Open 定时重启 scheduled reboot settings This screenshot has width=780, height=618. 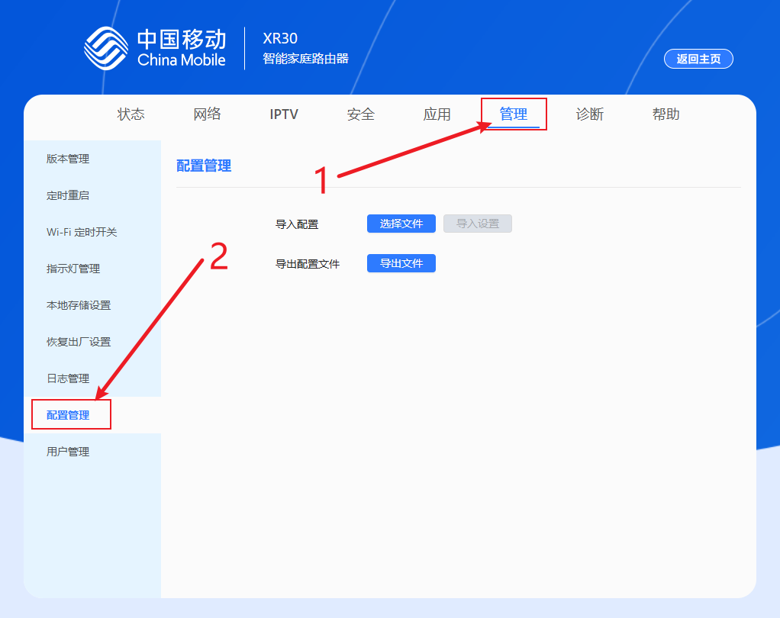(68, 195)
